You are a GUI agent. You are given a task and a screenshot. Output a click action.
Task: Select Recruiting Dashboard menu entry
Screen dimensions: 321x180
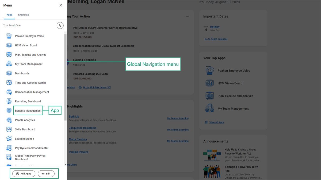pyautogui.click(x=28, y=101)
